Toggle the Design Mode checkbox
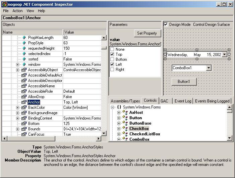 166,24
